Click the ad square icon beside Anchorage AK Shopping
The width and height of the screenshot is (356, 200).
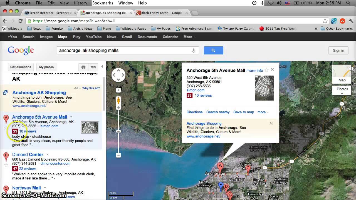coord(5,92)
